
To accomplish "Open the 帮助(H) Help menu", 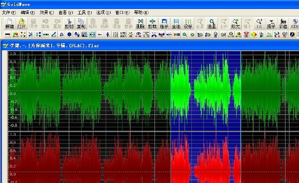I will tap(141, 12).
